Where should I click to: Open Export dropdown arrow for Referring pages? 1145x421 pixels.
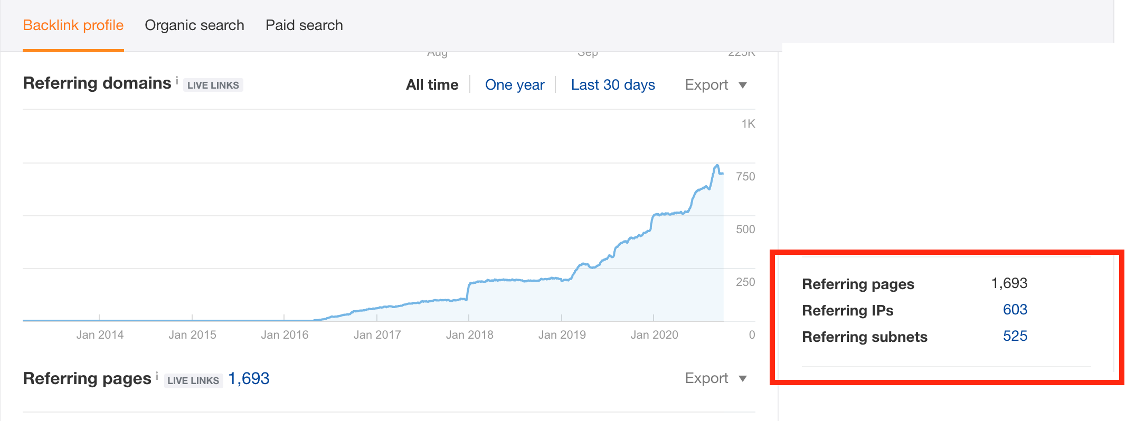coord(743,379)
